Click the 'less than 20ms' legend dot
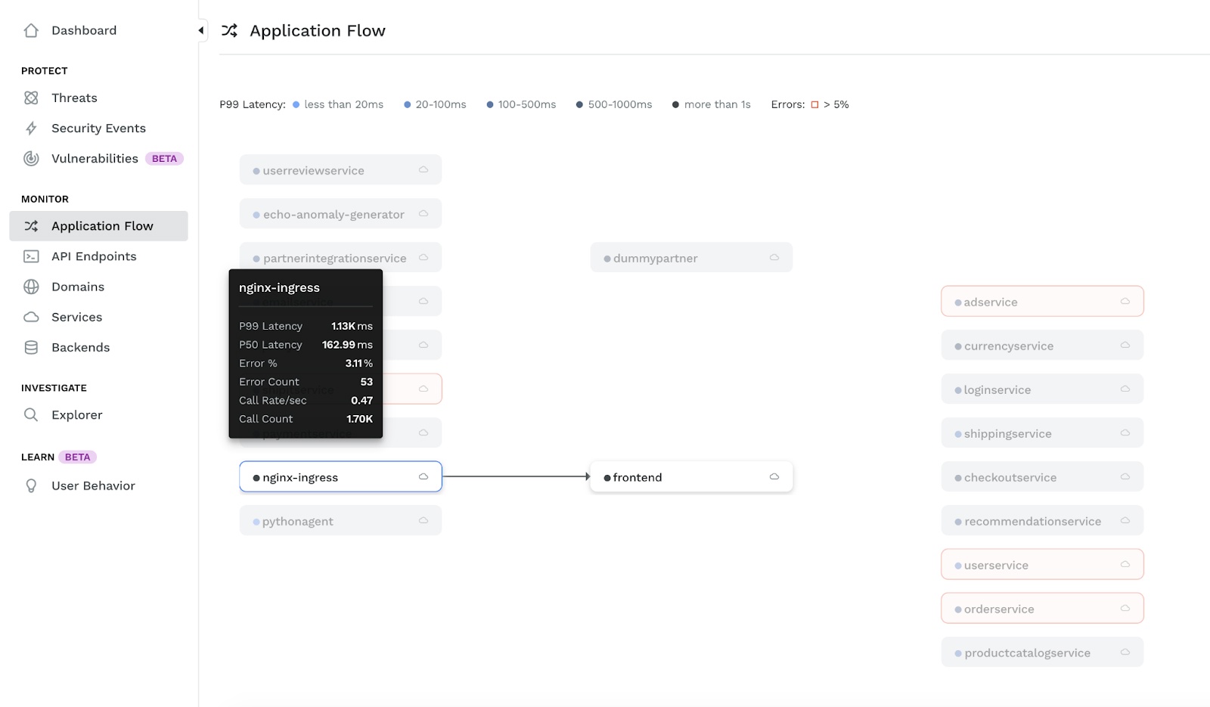This screenshot has height=707, width=1210. click(296, 104)
